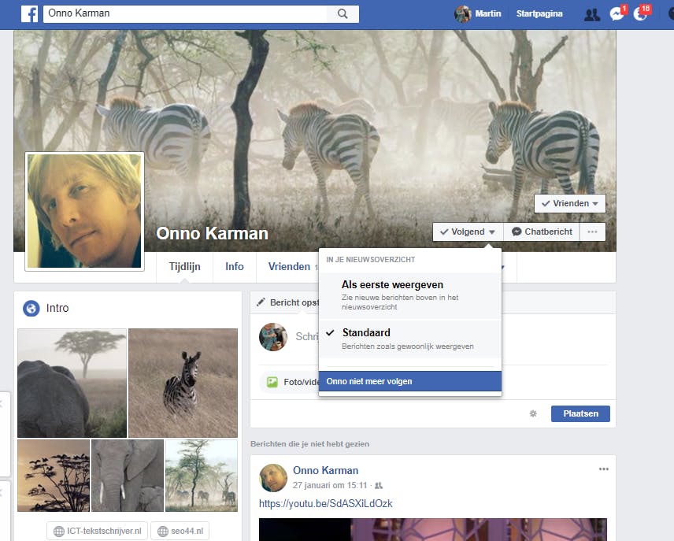Click the globe icon in the ICT-tekstschrijver.nl button

[x=59, y=531]
